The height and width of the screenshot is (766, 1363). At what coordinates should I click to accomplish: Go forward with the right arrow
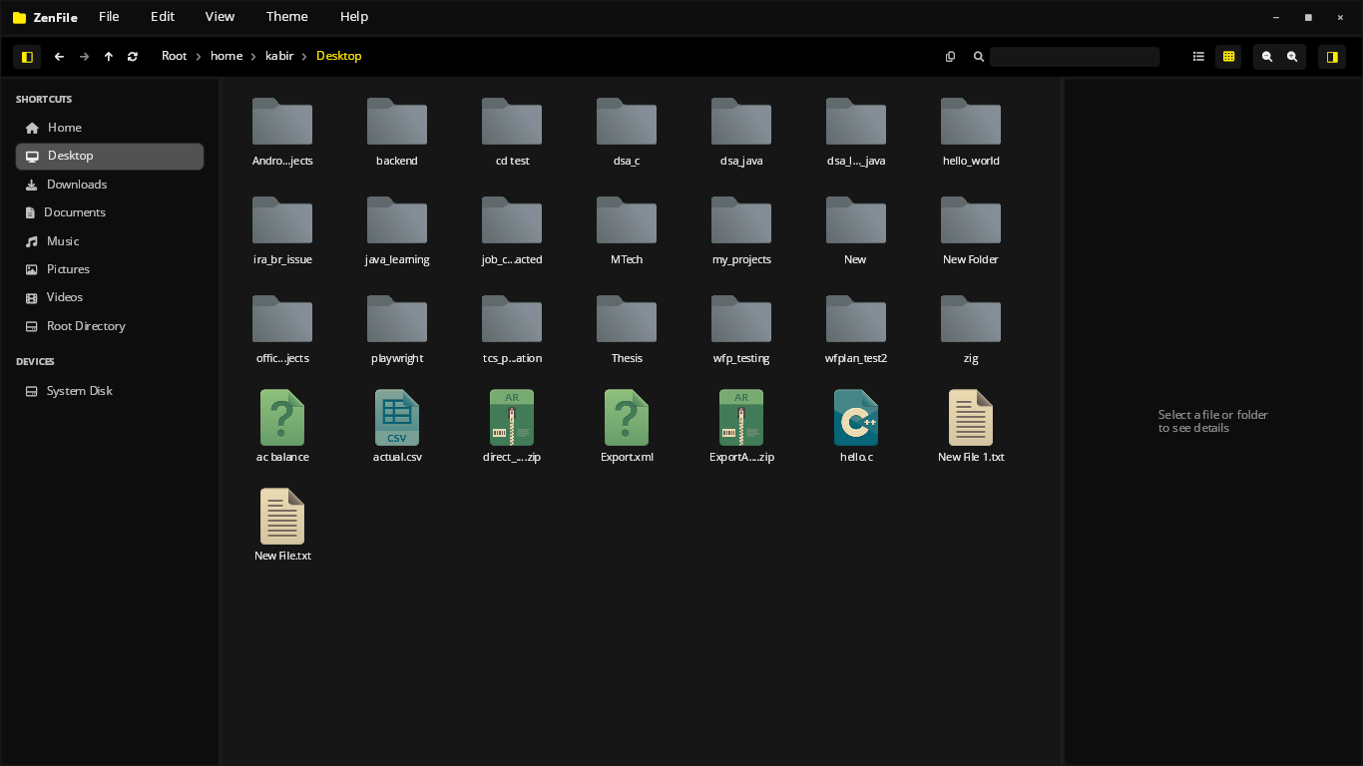point(84,57)
